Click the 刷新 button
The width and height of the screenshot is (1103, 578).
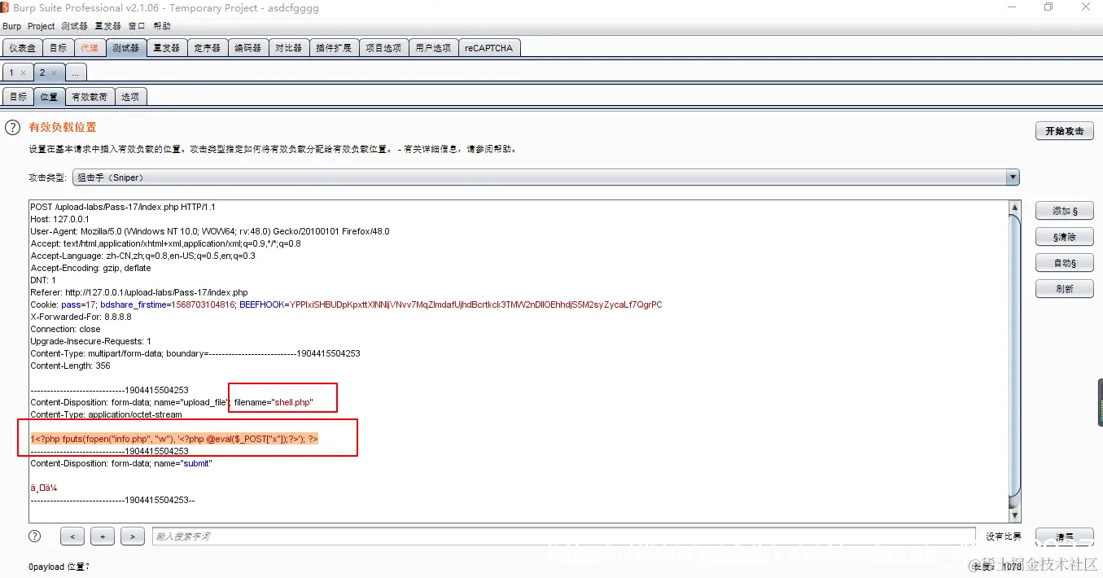(1065, 289)
